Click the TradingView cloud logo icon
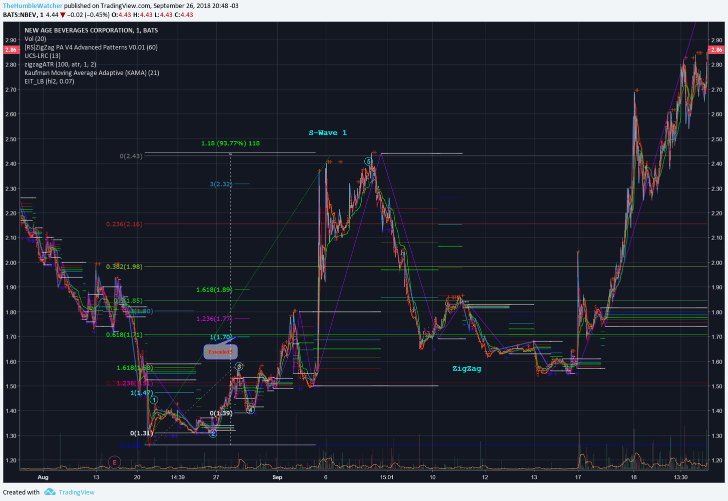 pyautogui.click(x=50, y=492)
